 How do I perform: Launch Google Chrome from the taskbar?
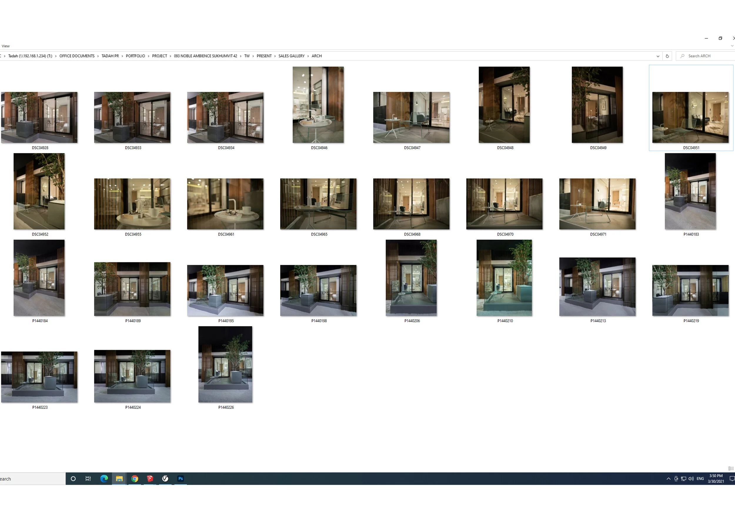pos(135,479)
